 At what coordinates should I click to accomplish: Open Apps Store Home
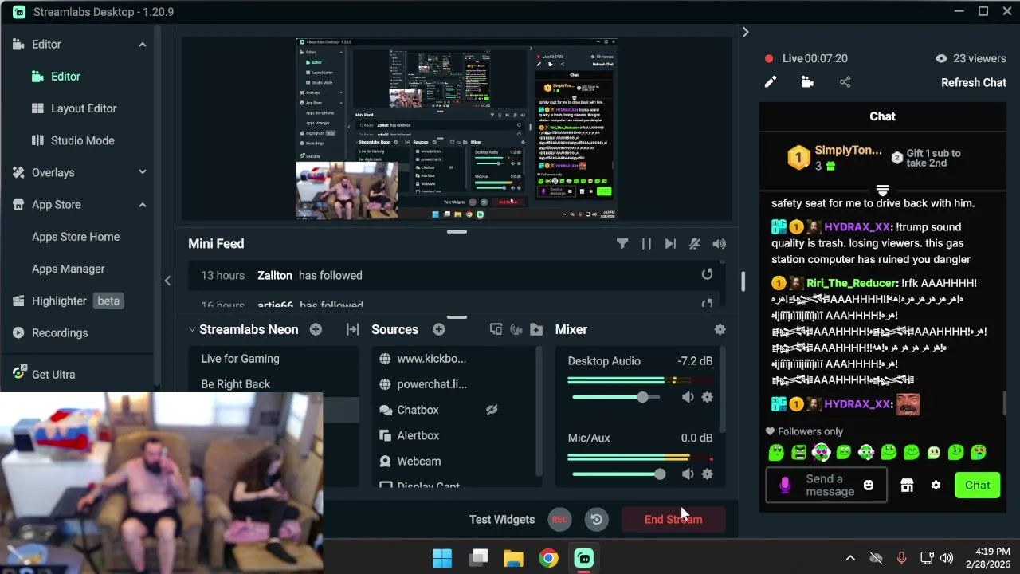[76, 237]
